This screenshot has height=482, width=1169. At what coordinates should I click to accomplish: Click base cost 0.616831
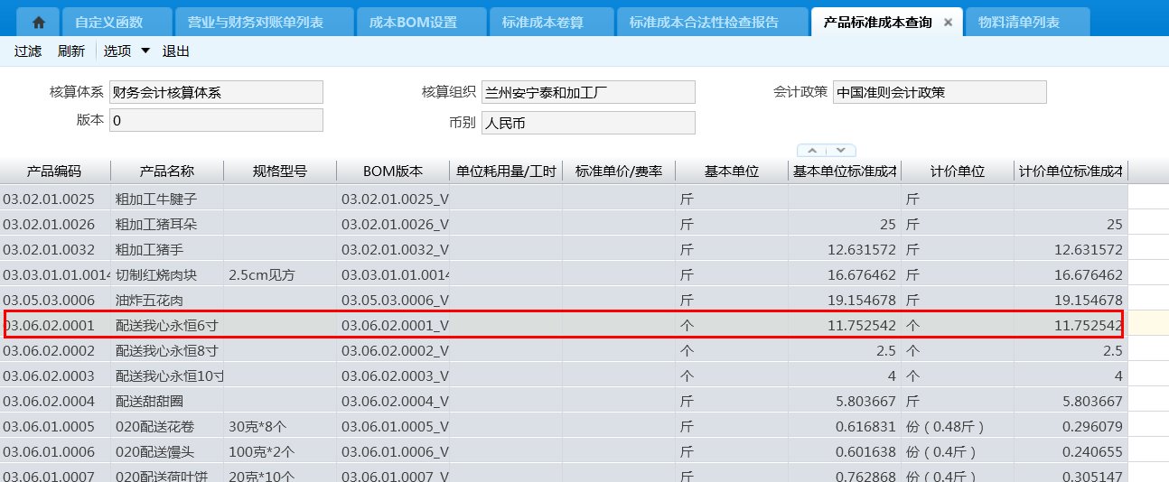tap(865, 426)
